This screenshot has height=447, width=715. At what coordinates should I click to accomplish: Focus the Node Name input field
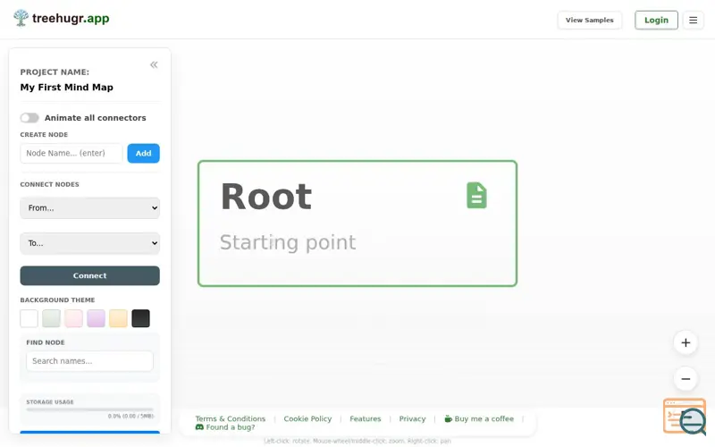click(x=71, y=153)
